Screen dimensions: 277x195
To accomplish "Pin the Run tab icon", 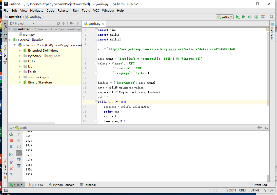I will (x=11, y=162).
